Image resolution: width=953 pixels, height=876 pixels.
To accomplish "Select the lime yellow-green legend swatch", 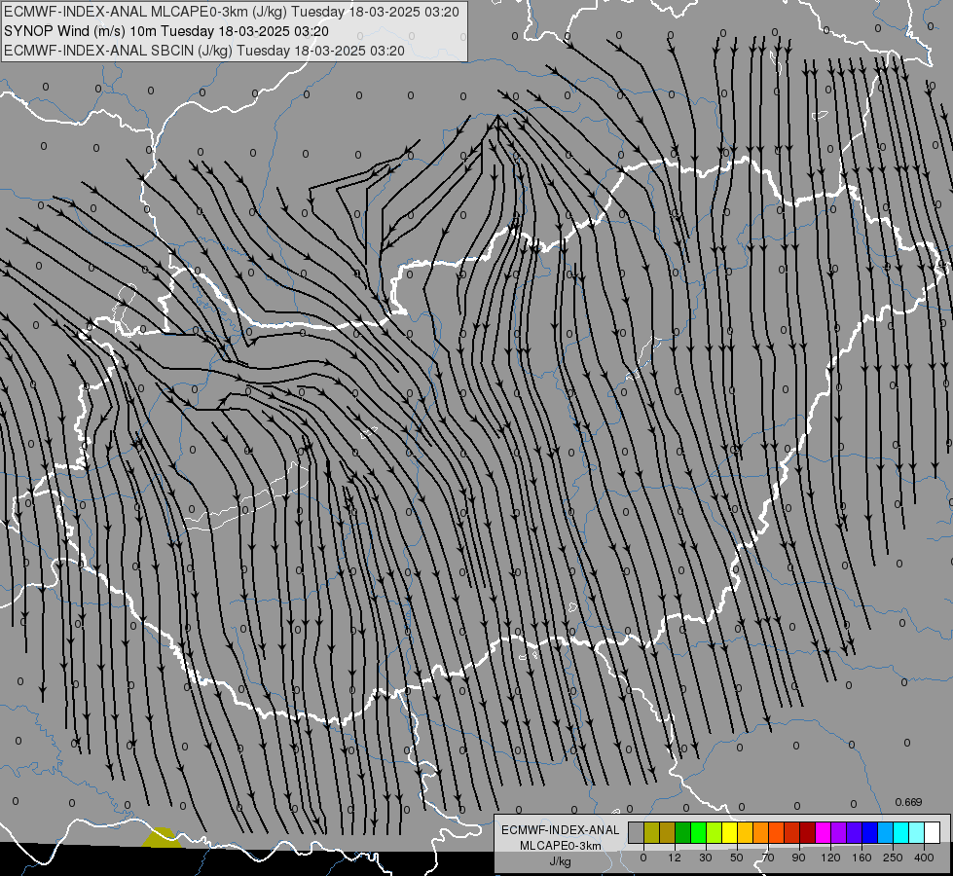I will click(715, 832).
